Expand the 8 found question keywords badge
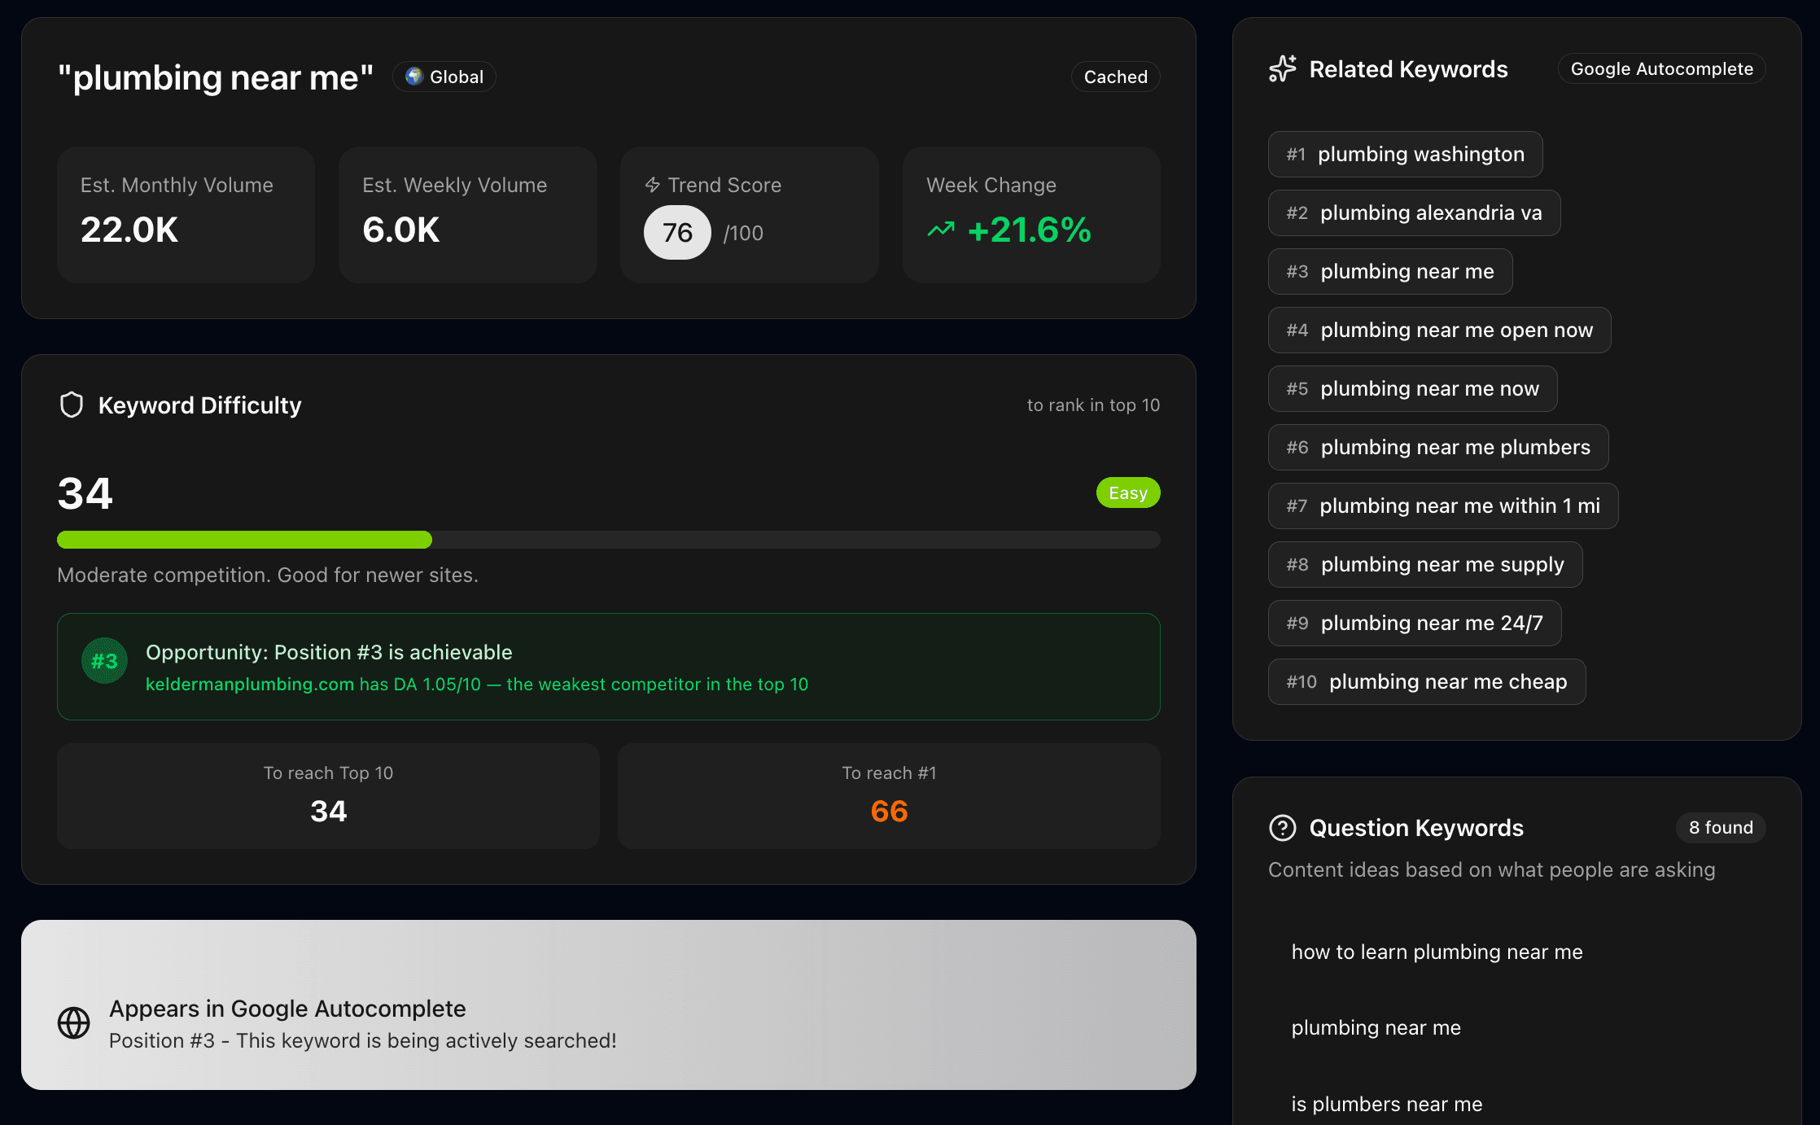The width and height of the screenshot is (1820, 1125). pyautogui.click(x=1720, y=827)
